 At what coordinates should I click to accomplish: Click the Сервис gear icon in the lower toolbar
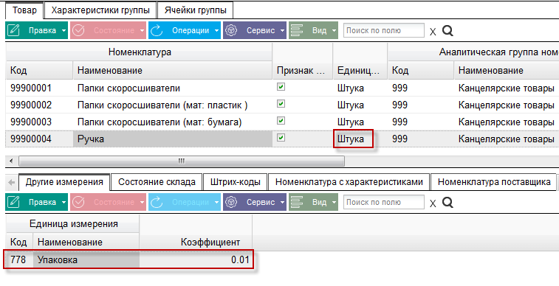[x=232, y=202]
